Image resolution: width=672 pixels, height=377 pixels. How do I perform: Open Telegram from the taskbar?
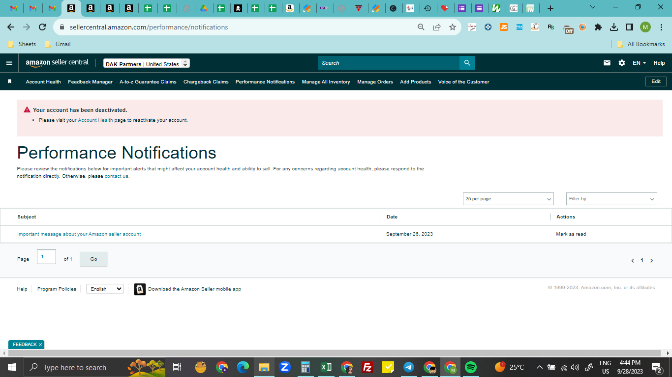pyautogui.click(x=408, y=367)
